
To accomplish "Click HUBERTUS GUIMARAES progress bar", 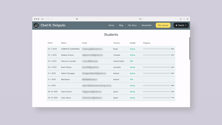I will (x=157, y=49).
